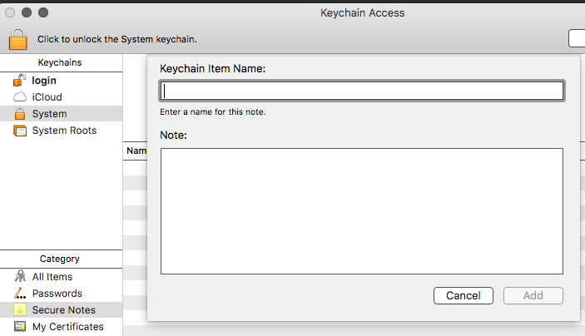The width and height of the screenshot is (585, 336).
Task: Click the Add button
Action: point(533,295)
